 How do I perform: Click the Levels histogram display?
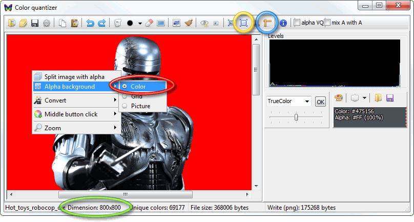(x=335, y=64)
